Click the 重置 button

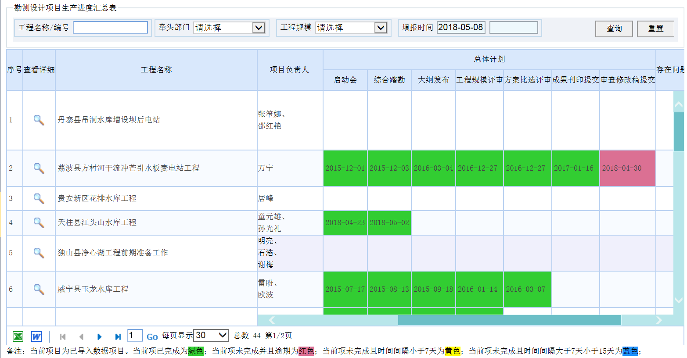655,29
